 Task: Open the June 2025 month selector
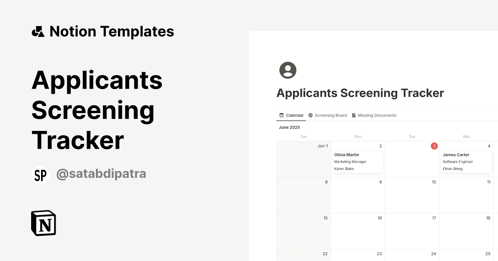290,127
